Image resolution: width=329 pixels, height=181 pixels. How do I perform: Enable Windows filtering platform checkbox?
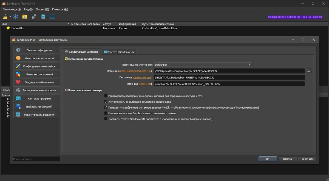(x=106, y=96)
